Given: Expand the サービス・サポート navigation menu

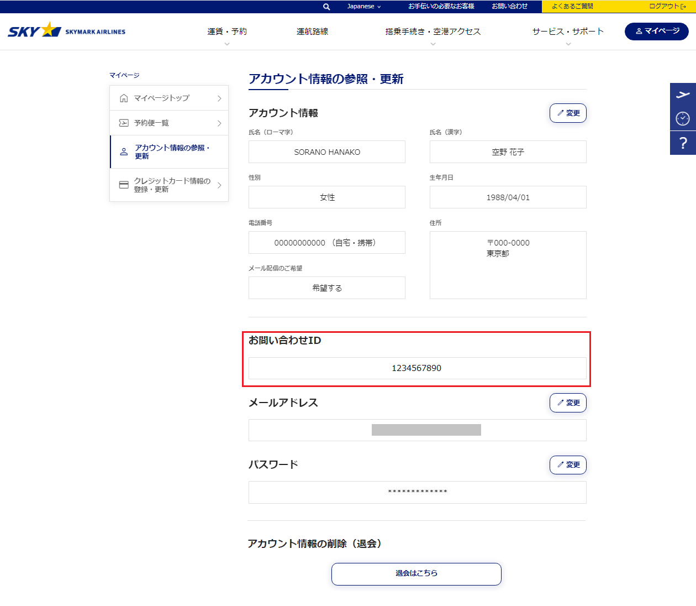Looking at the screenshot, I should 568,32.
